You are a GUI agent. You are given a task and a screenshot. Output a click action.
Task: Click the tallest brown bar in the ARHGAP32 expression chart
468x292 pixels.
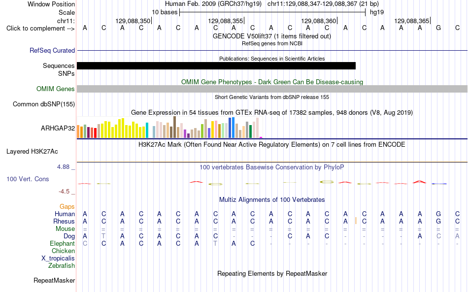[x=174, y=127]
